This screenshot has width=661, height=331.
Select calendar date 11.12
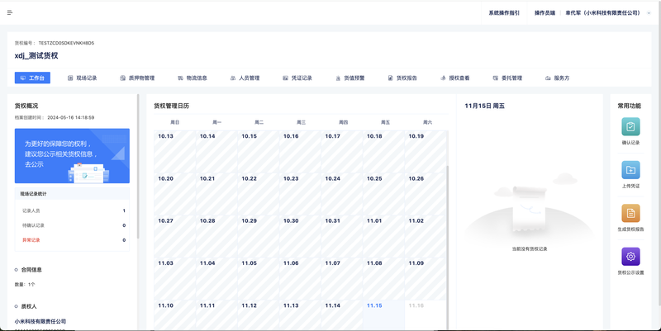(x=258, y=315)
